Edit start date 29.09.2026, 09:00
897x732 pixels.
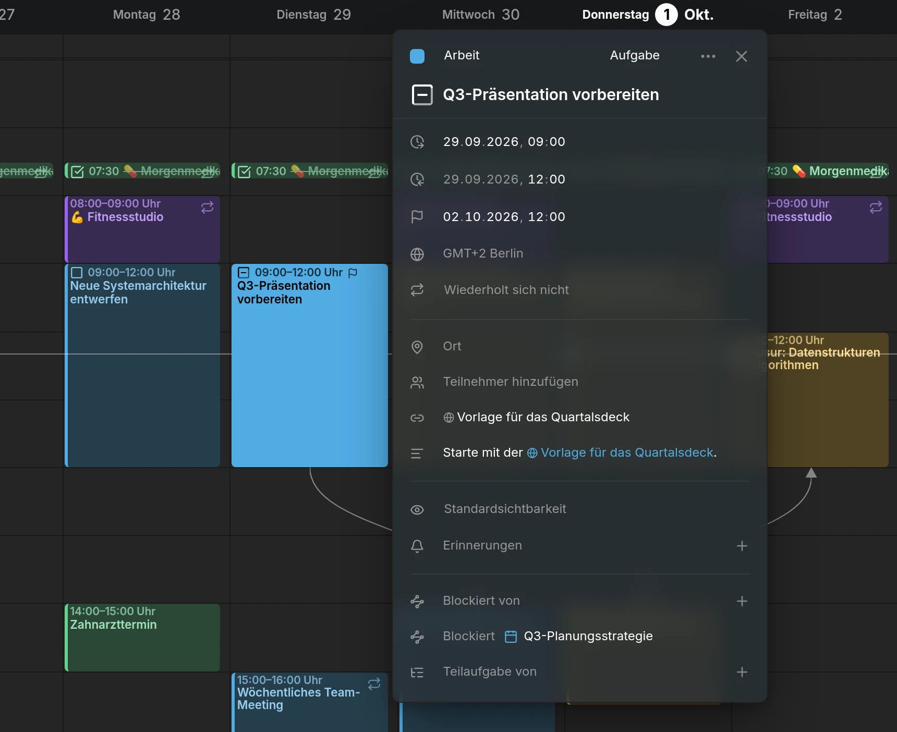tap(504, 142)
